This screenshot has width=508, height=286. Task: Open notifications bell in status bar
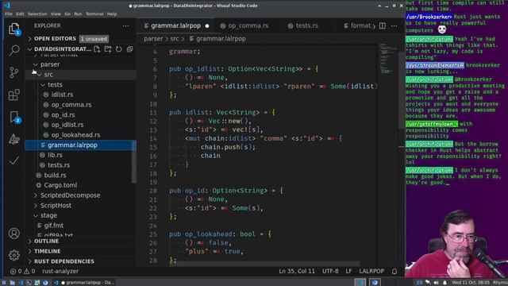click(x=394, y=272)
